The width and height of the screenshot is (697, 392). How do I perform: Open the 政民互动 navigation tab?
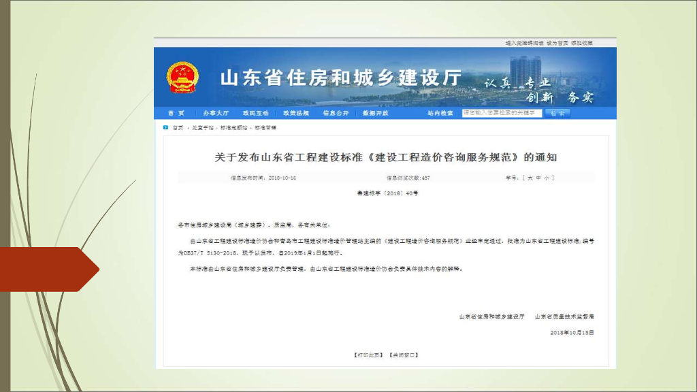[x=256, y=114]
